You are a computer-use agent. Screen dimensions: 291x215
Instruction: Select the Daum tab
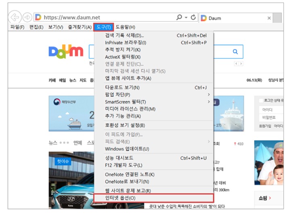[236, 18]
